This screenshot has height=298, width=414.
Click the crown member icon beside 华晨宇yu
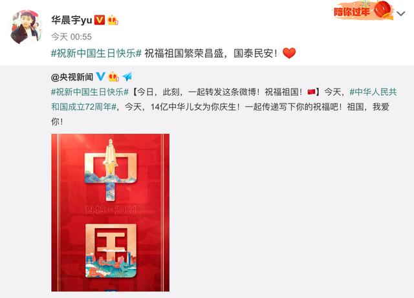click(x=113, y=20)
